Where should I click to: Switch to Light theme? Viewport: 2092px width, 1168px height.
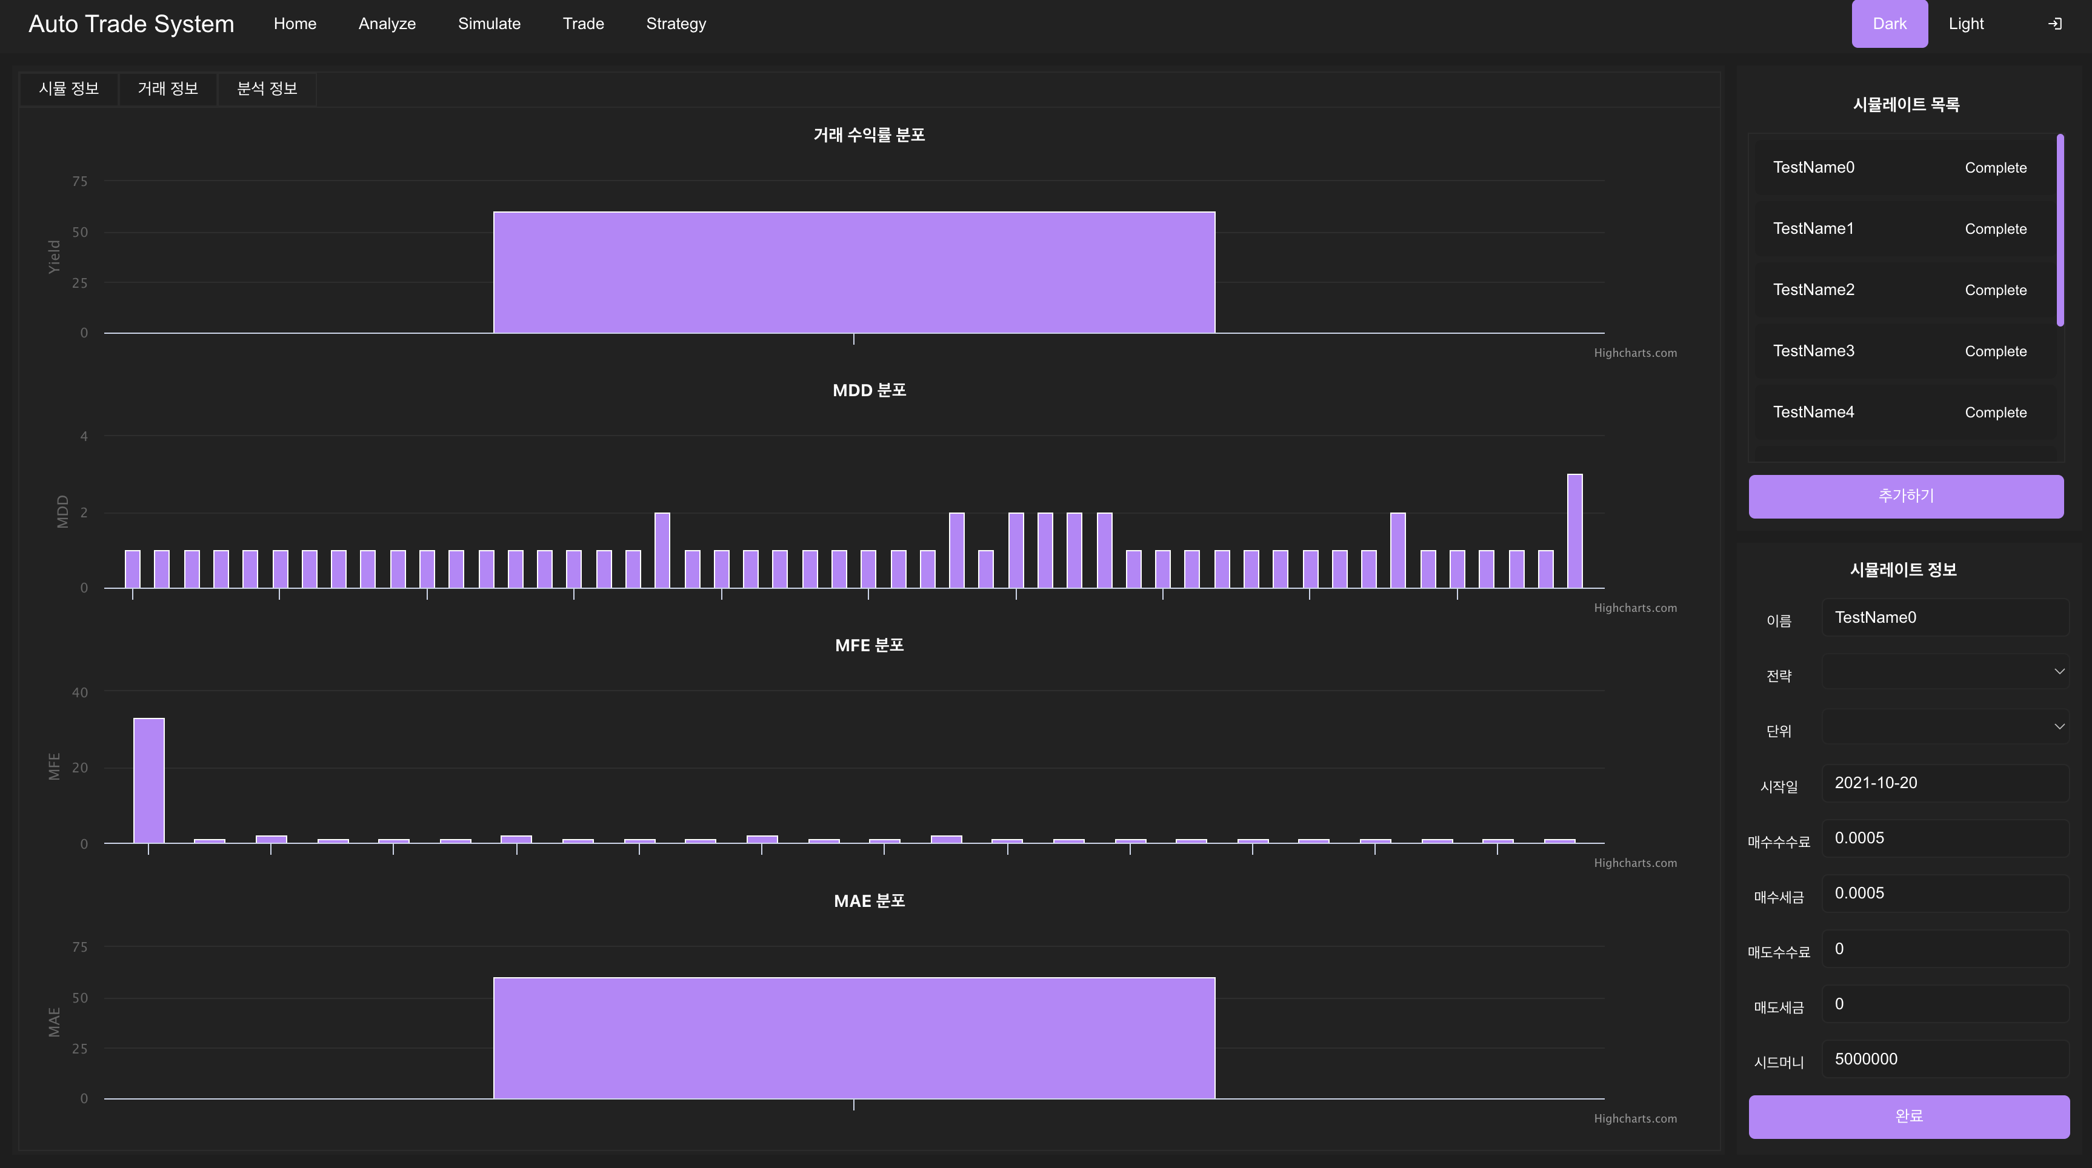tap(1965, 24)
